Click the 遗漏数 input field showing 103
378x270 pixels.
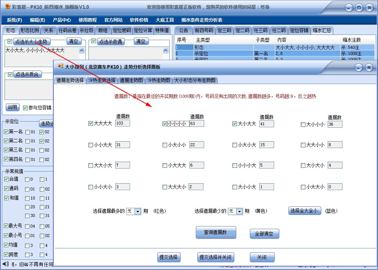pos(123,123)
